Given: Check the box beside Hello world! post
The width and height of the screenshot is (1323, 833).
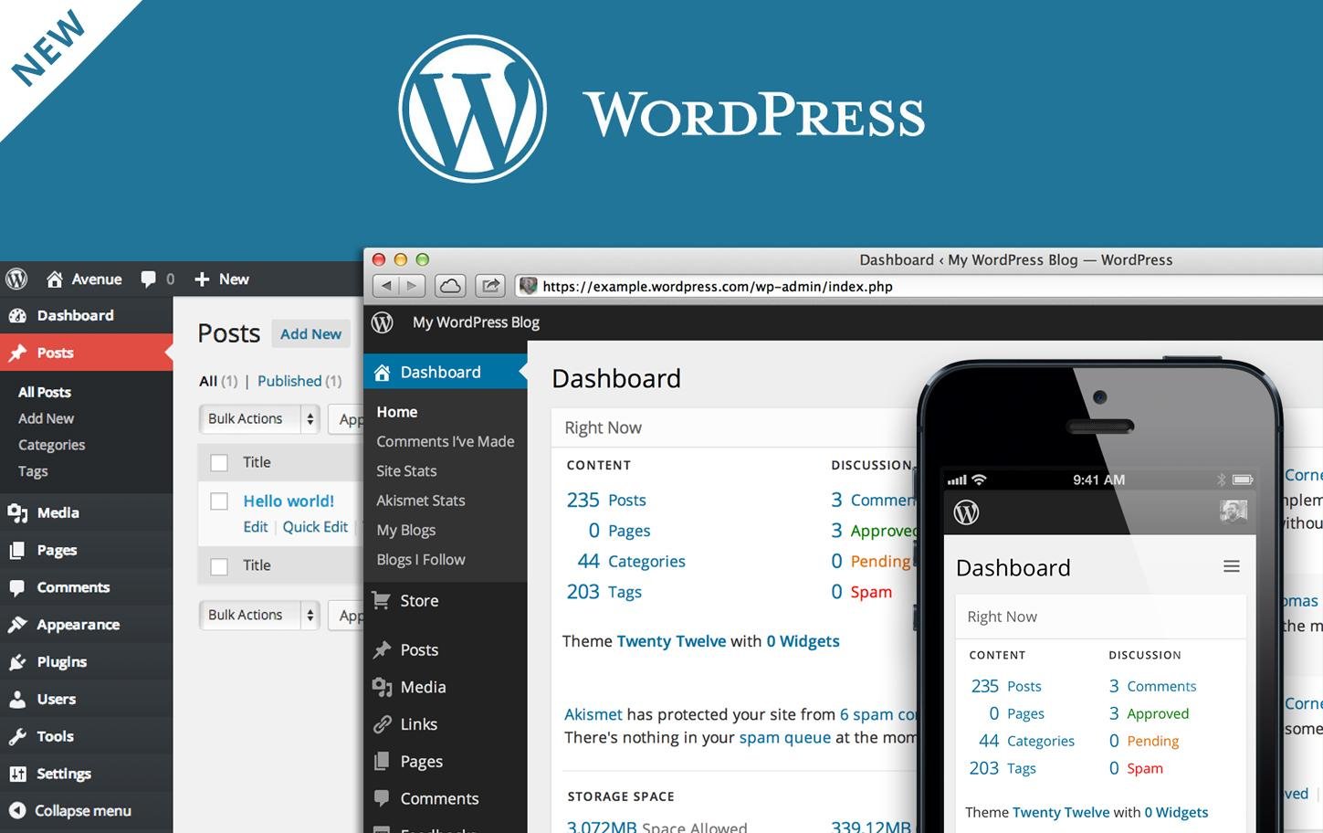Looking at the screenshot, I should pos(219,501).
